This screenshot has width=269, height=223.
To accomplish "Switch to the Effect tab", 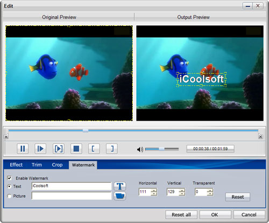I will point(16,165).
